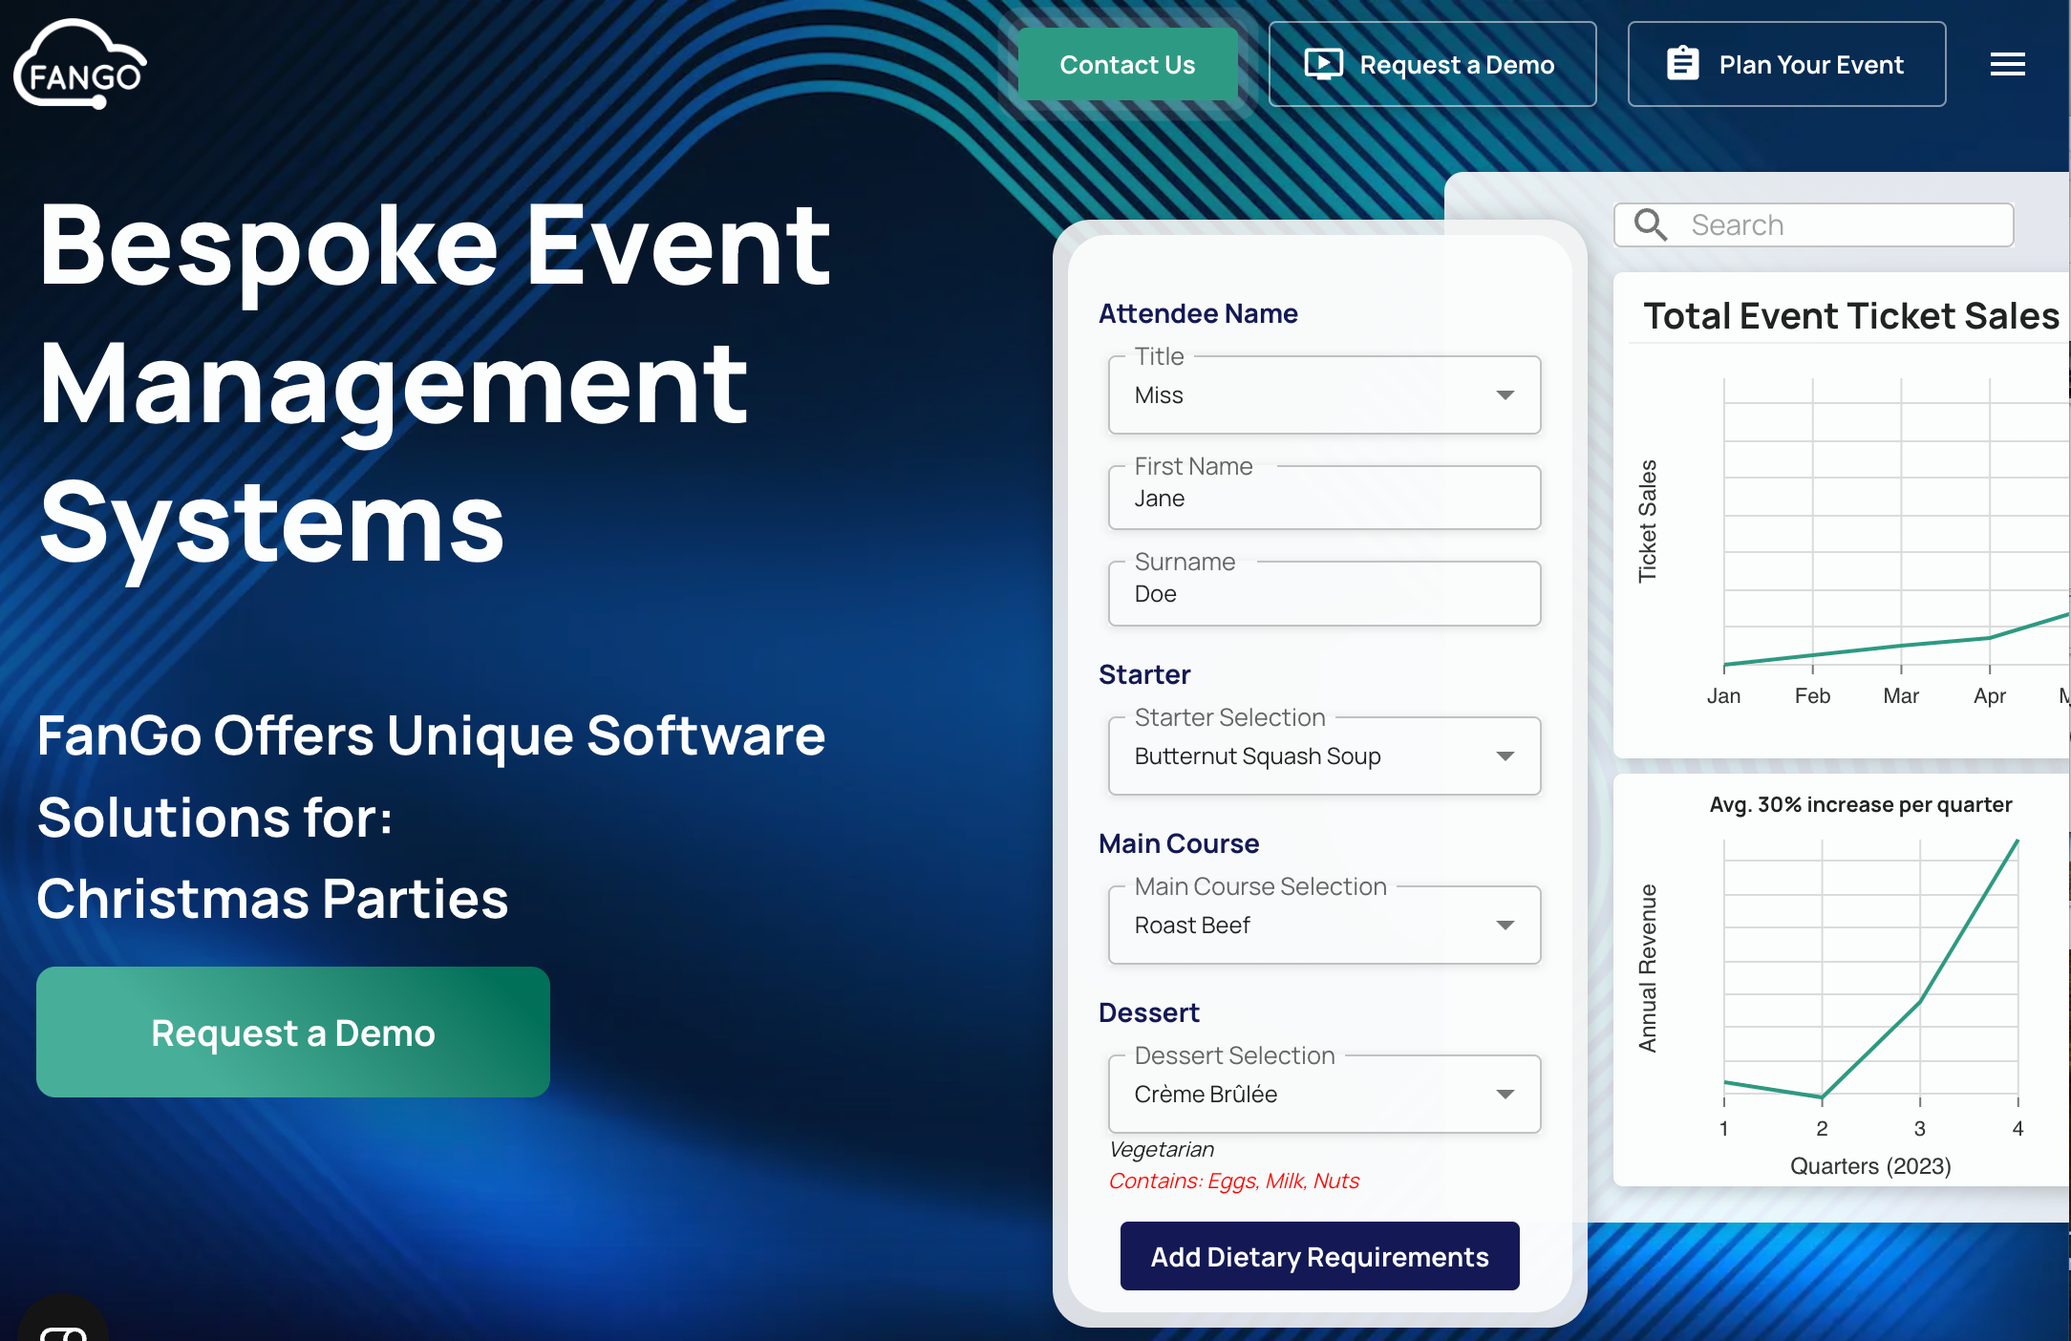Click the Main Course section heading

(x=1179, y=843)
